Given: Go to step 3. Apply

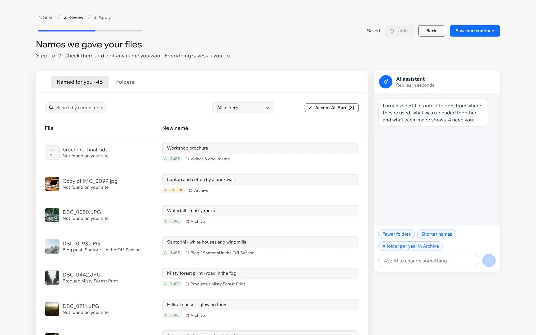Looking at the screenshot, I should coord(102,17).
